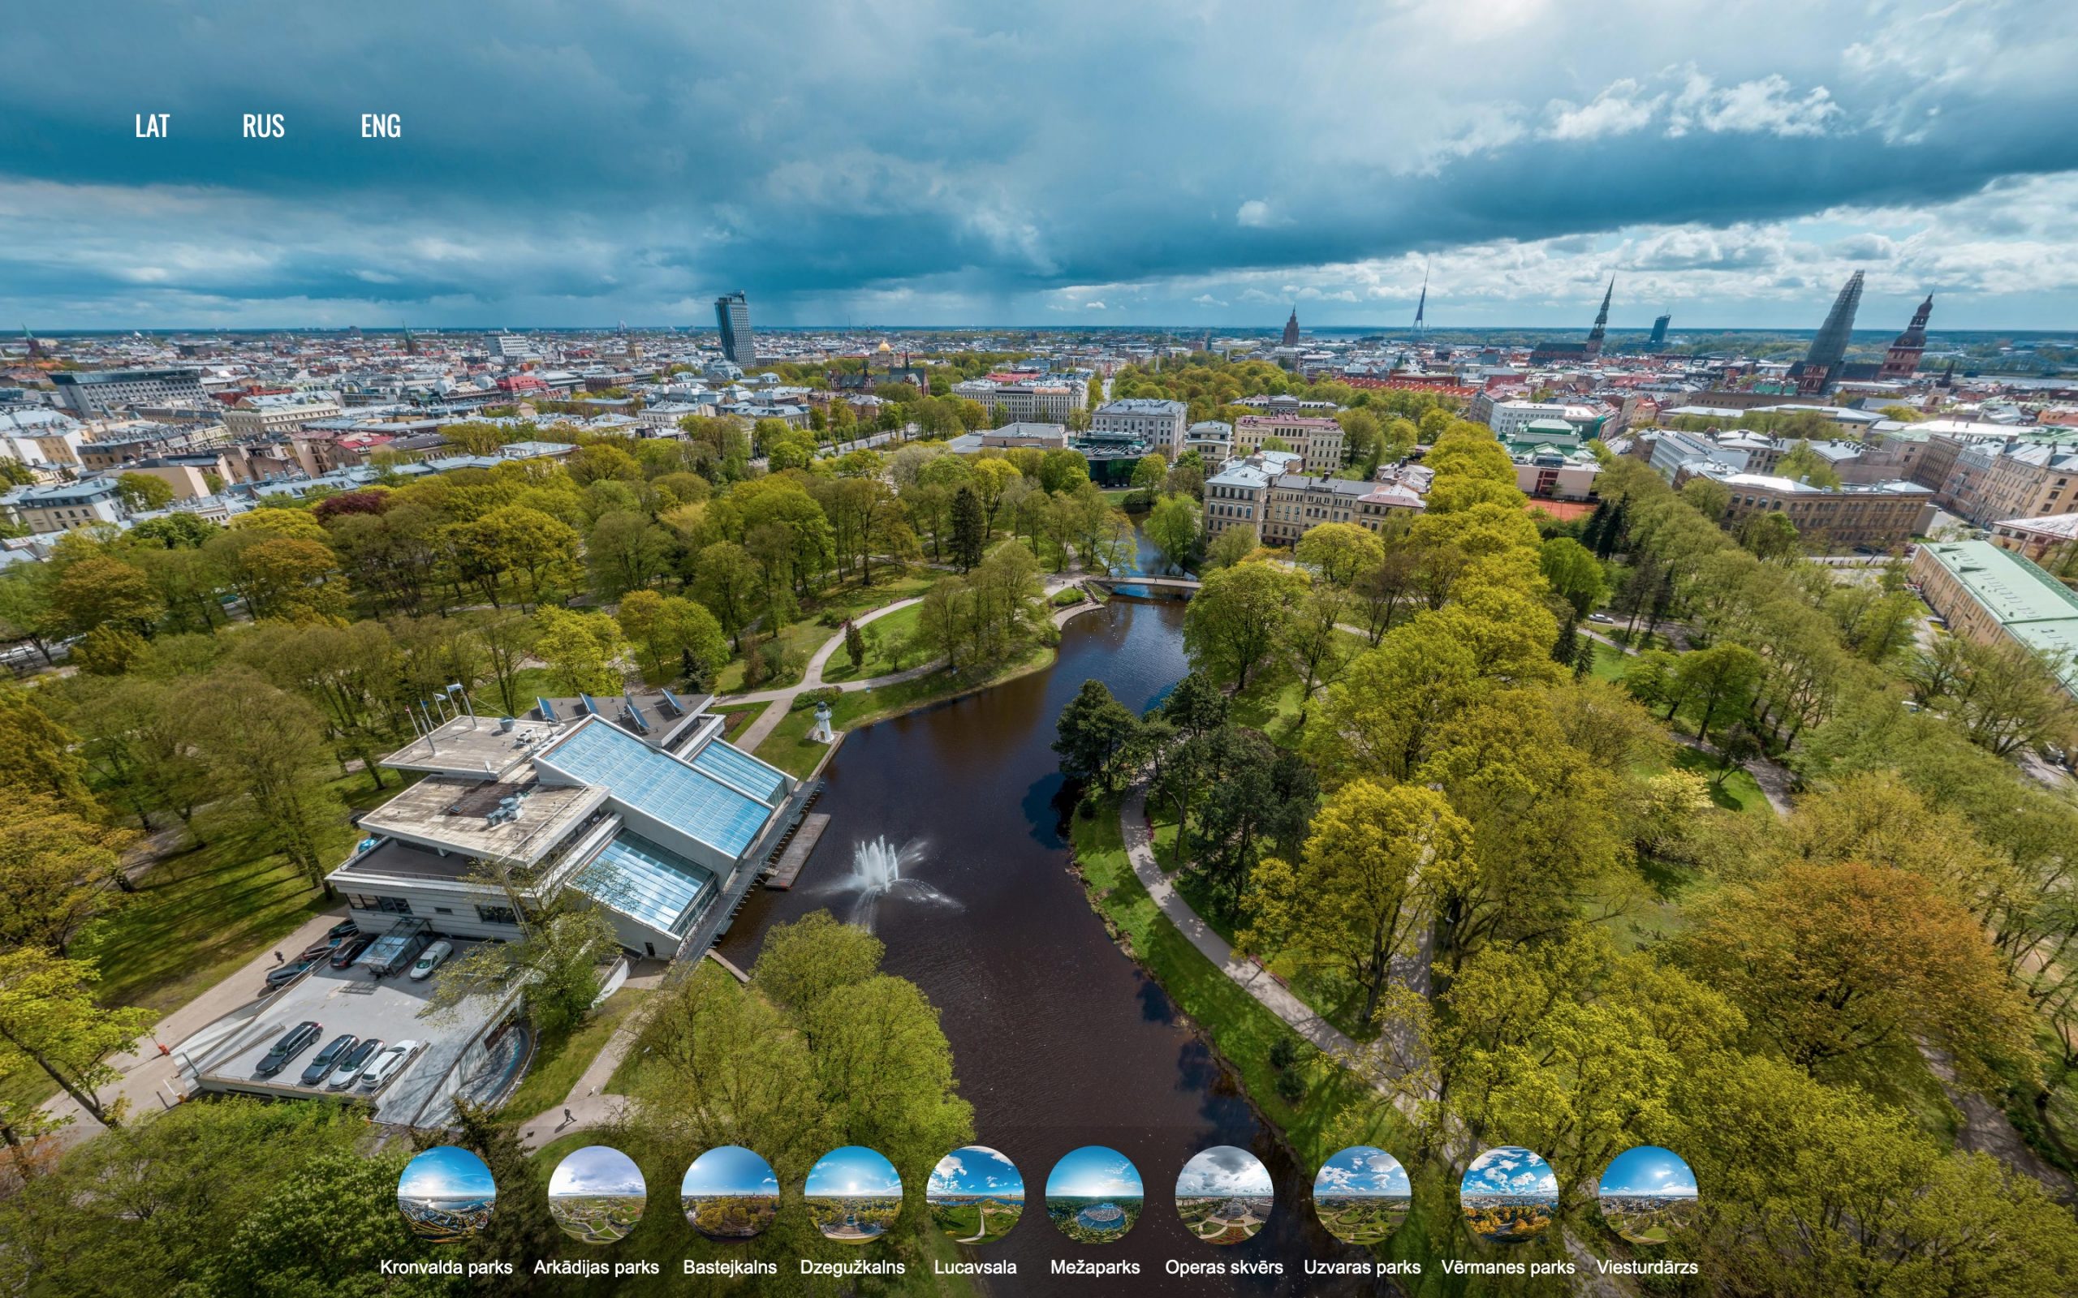
Task: Switch language to RUS
Action: [263, 127]
